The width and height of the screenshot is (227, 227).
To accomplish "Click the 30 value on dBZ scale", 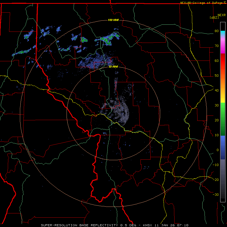I will pyautogui.click(x=217, y=105).
